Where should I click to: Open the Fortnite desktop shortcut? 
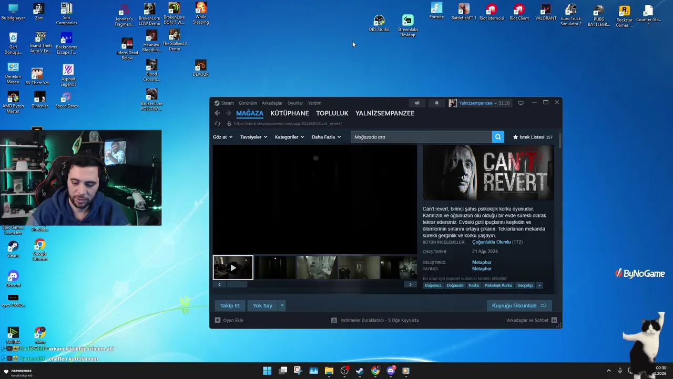(x=436, y=11)
